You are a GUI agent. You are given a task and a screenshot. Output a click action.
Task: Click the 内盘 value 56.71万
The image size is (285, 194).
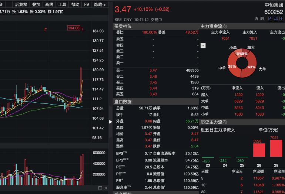192,121
